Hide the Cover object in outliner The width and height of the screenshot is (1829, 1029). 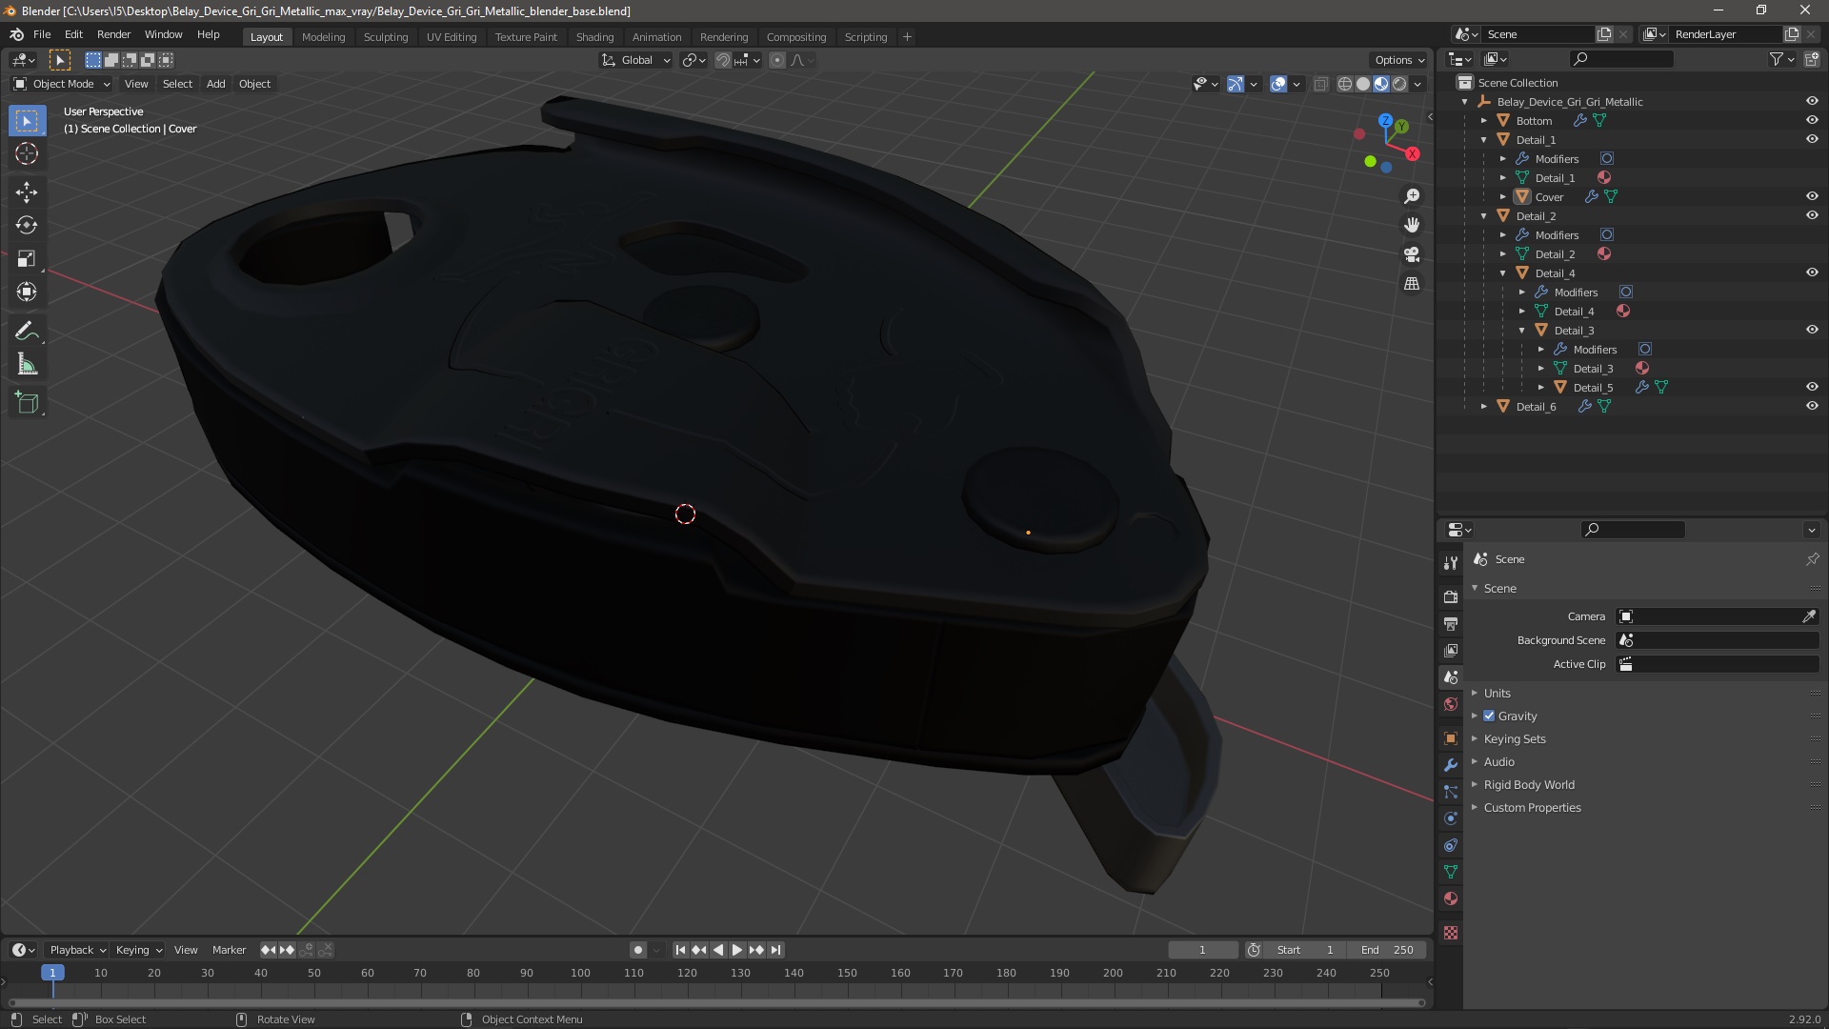(x=1812, y=196)
